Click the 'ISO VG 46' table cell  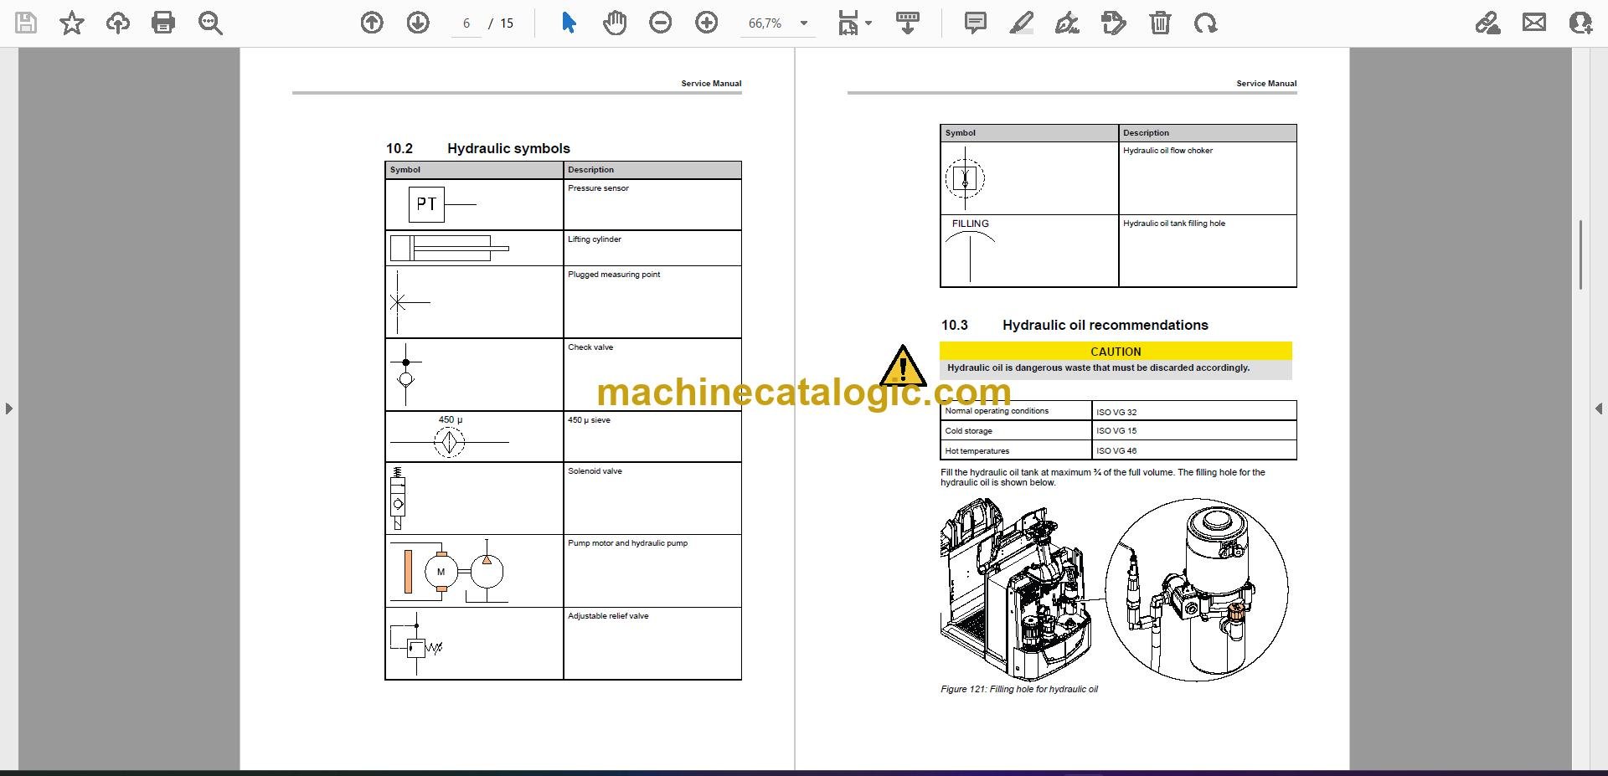[x=1194, y=450]
